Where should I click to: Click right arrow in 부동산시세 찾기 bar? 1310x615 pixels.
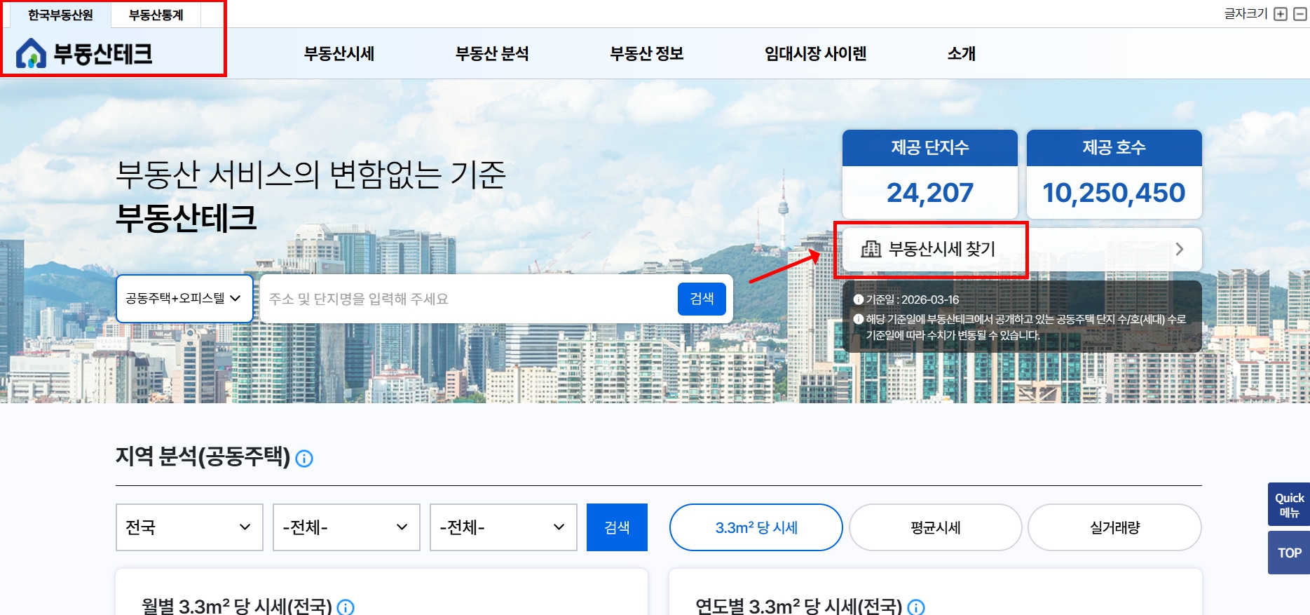click(1180, 249)
